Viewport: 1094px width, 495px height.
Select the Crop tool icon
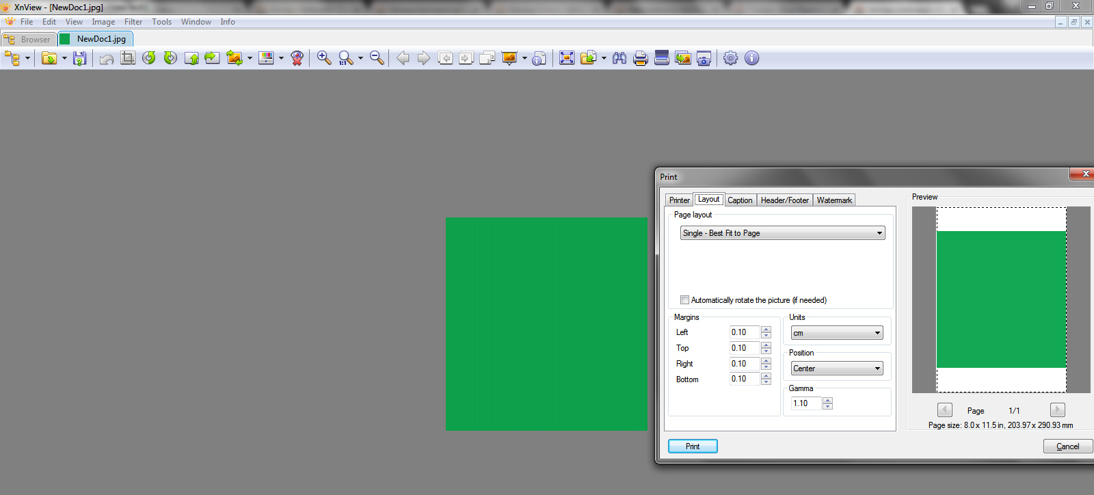128,58
